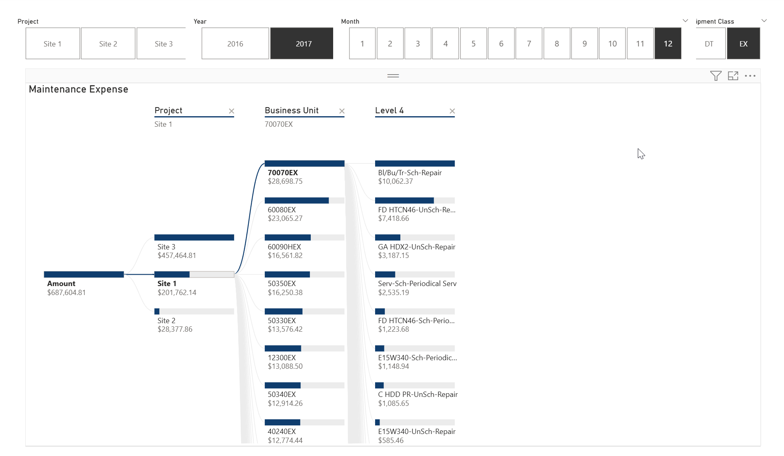Expand the Site 3 node in tree
The width and height of the screenshot is (784, 456).
(194, 238)
